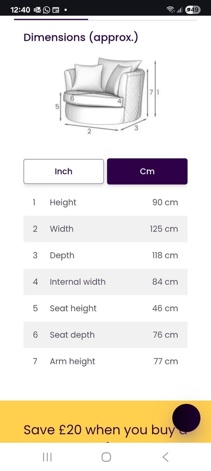Open the Save £20 promotional banner
Image resolution: width=211 pixels, height=471 pixels.
(x=105, y=421)
